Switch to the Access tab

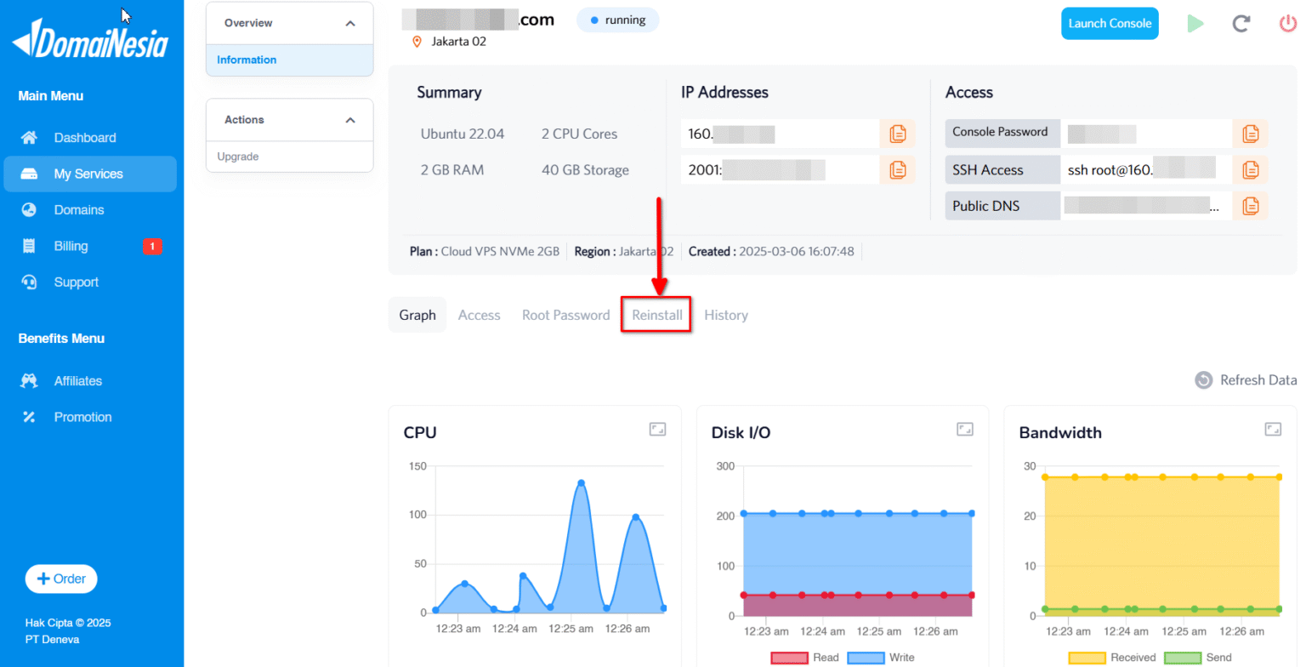[x=479, y=315]
